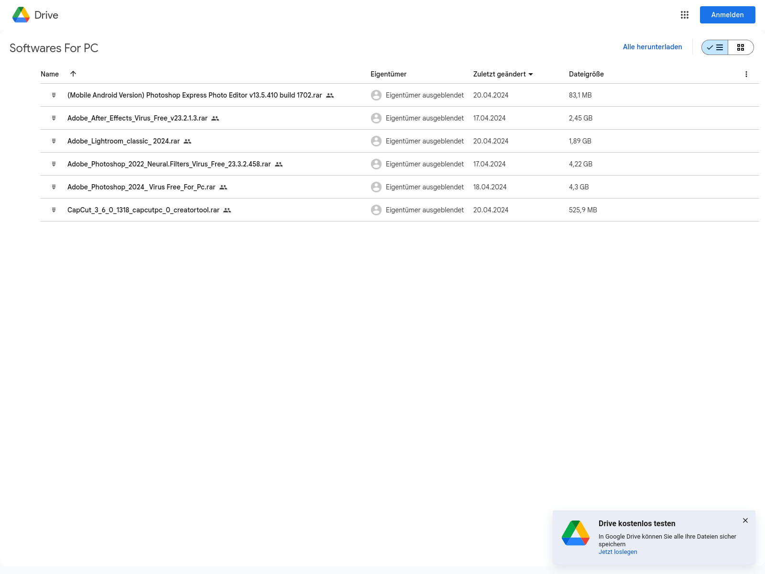Screen dimensions: 765x574
Task: Click the Softwares For PC folder title
Action: [54, 48]
